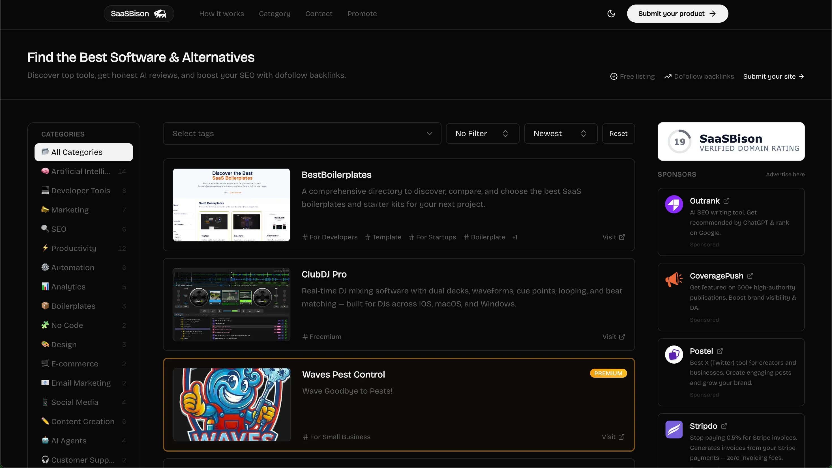This screenshot has height=468, width=832.
Task: Select the Developer Tools category
Action: [81, 190]
